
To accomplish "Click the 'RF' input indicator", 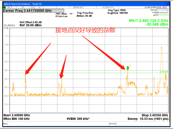I will point(23,7).
